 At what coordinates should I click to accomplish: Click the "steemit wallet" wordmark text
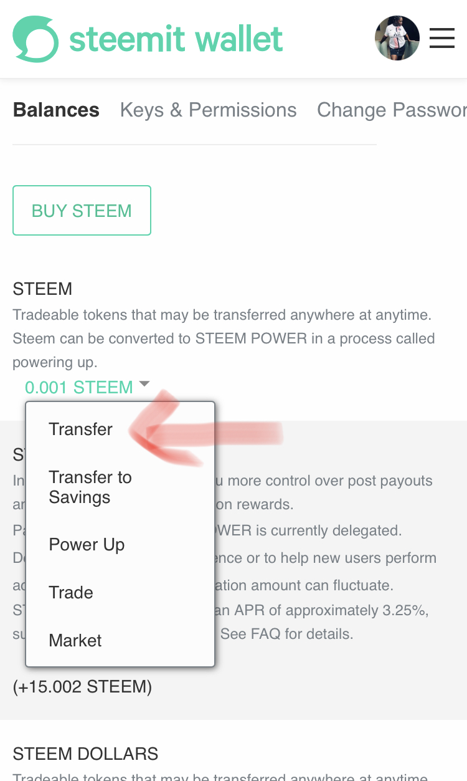pos(176,39)
